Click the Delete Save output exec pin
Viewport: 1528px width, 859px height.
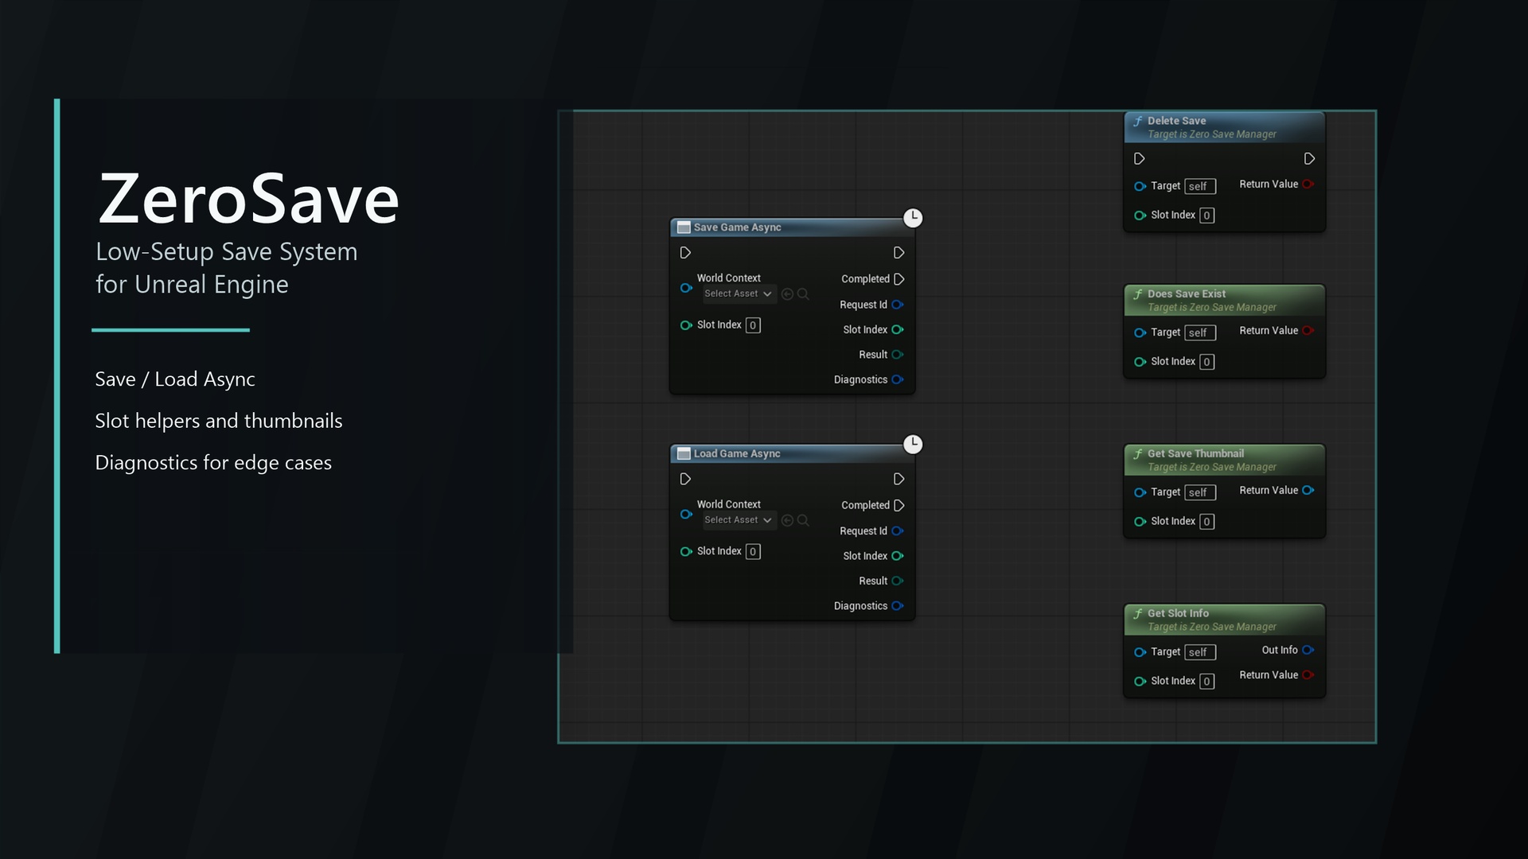[1309, 159]
